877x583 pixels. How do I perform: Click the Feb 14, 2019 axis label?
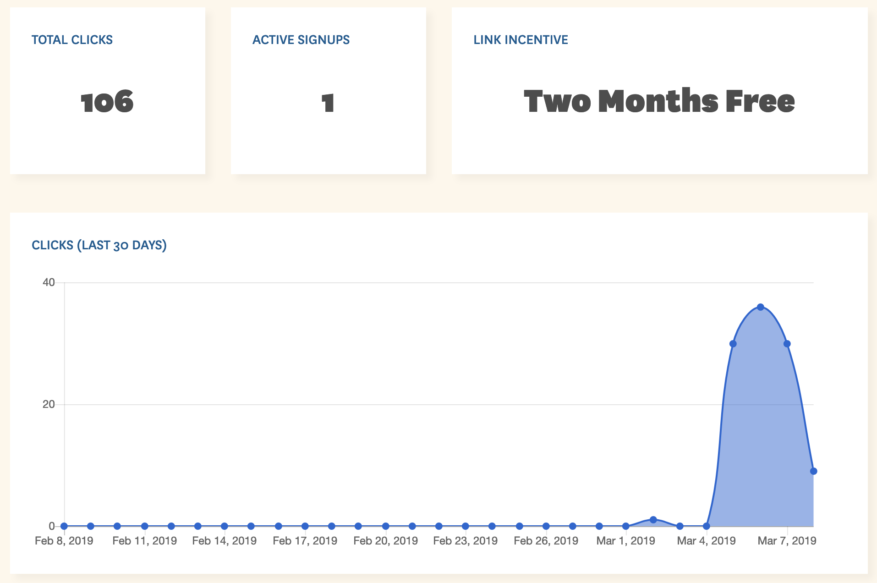225,541
